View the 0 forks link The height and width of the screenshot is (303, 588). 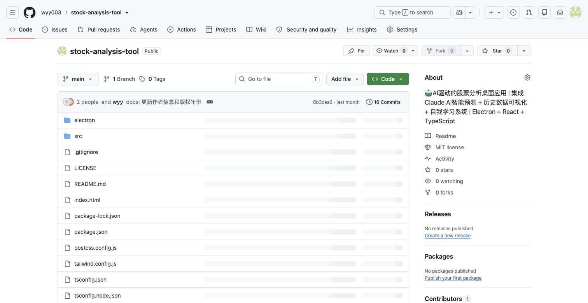point(444,193)
